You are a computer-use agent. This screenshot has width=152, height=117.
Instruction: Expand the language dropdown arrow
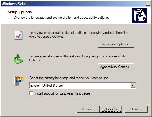coord(133,85)
